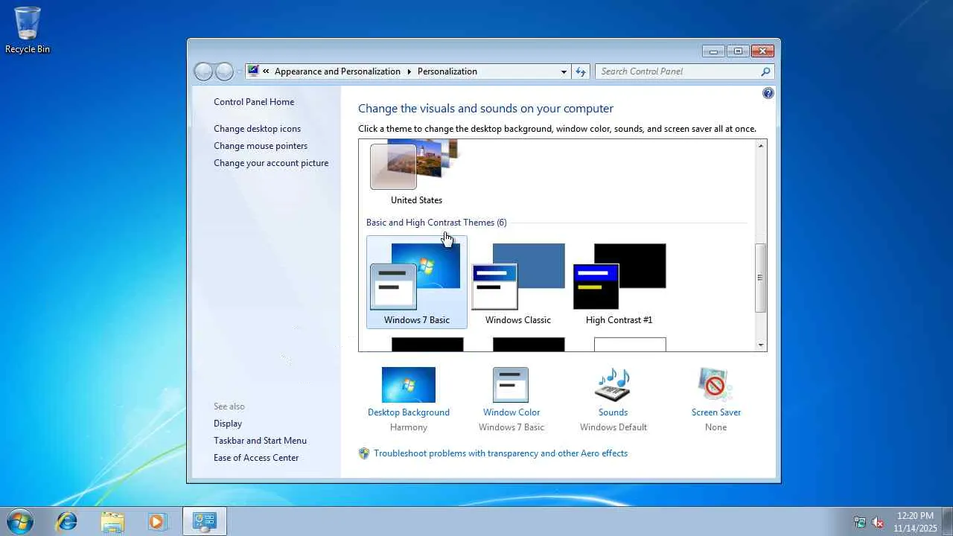Open Change mouse pointers link

(x=261, y=146)
